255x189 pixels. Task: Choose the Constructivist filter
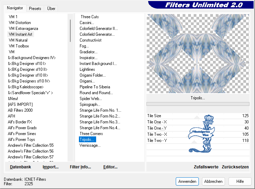(x=90, y=40)
